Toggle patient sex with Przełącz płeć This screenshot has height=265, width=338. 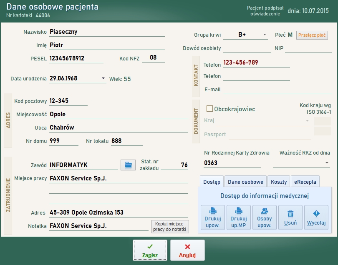(312, 35)
